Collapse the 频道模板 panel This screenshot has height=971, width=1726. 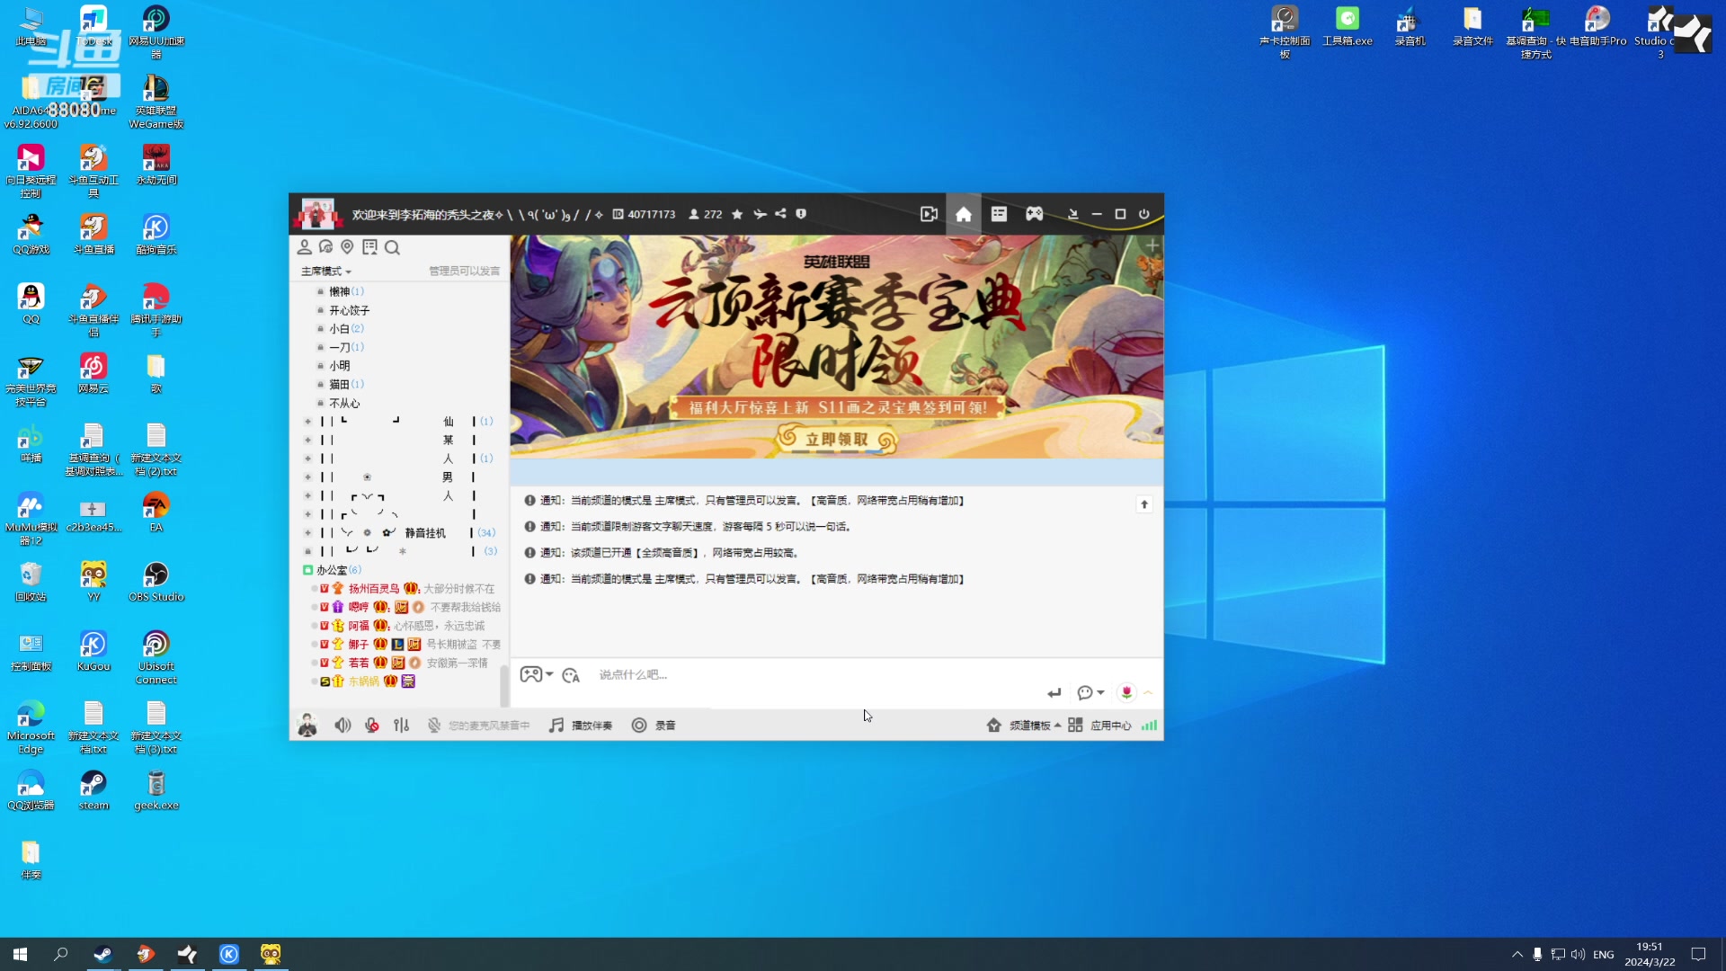pyautogui.click(x=1057, y=725)
